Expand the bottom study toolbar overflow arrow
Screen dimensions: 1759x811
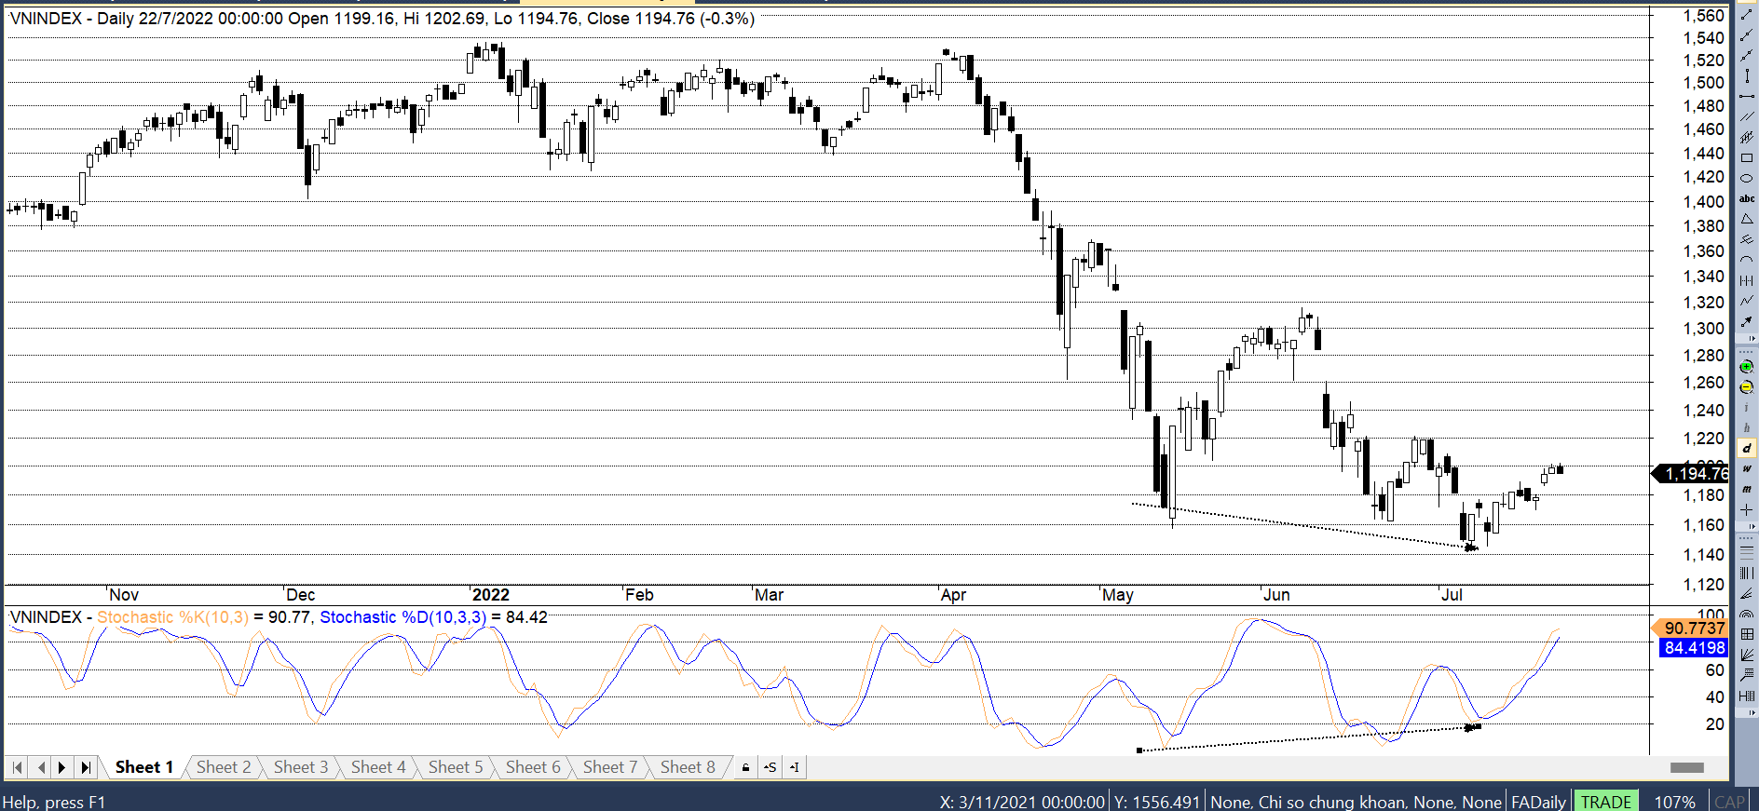coord(1752,712)
